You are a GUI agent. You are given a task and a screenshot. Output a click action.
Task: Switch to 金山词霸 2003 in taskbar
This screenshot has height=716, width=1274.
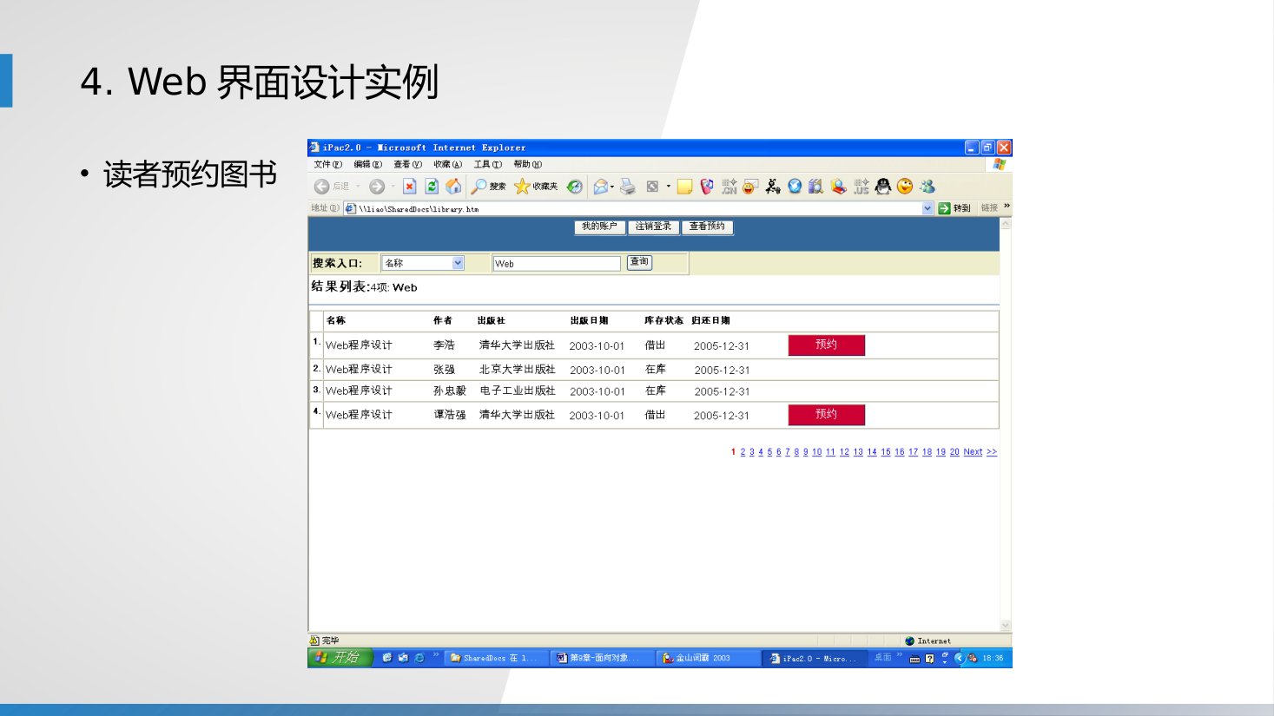[x=708, y=658]
